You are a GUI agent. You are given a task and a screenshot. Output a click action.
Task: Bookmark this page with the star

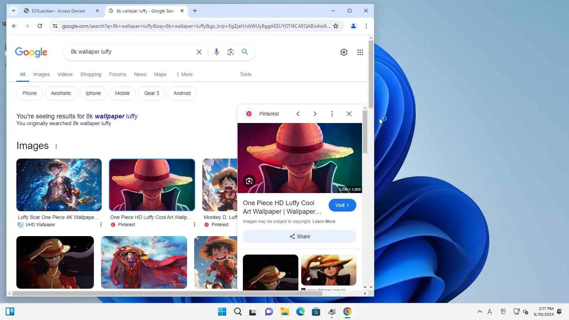336,26
